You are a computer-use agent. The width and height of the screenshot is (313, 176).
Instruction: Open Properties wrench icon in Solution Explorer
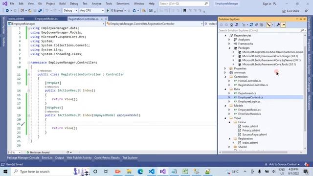278,25
